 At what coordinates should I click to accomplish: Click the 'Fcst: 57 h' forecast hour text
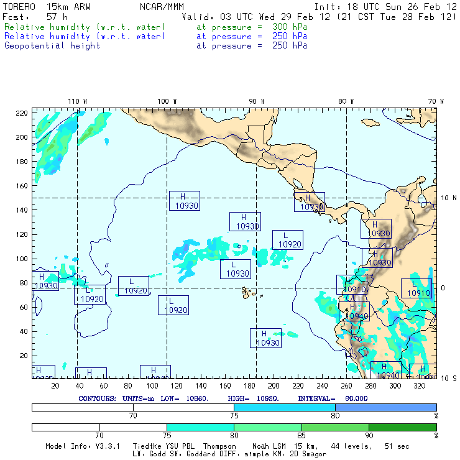[35, 17]
